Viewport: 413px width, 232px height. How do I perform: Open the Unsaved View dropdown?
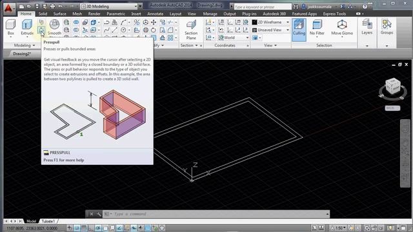pyautogui.click(x=271, y=30)
